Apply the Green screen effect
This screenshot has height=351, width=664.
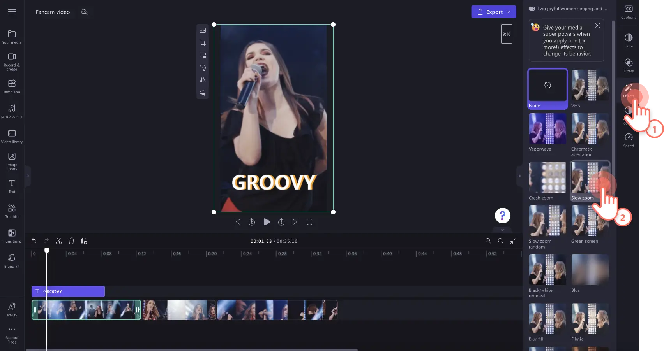click(590, 225)
